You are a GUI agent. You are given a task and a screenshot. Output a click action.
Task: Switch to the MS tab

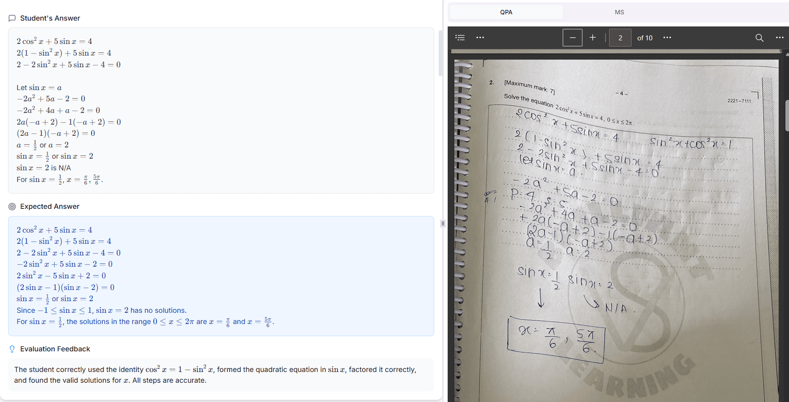(x=619, y=12)
